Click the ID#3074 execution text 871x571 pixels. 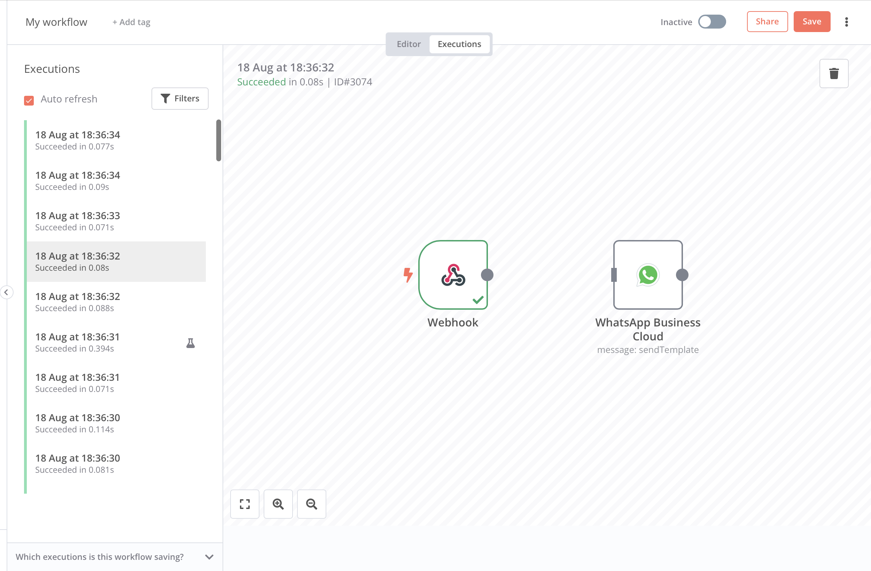point(353,82)
